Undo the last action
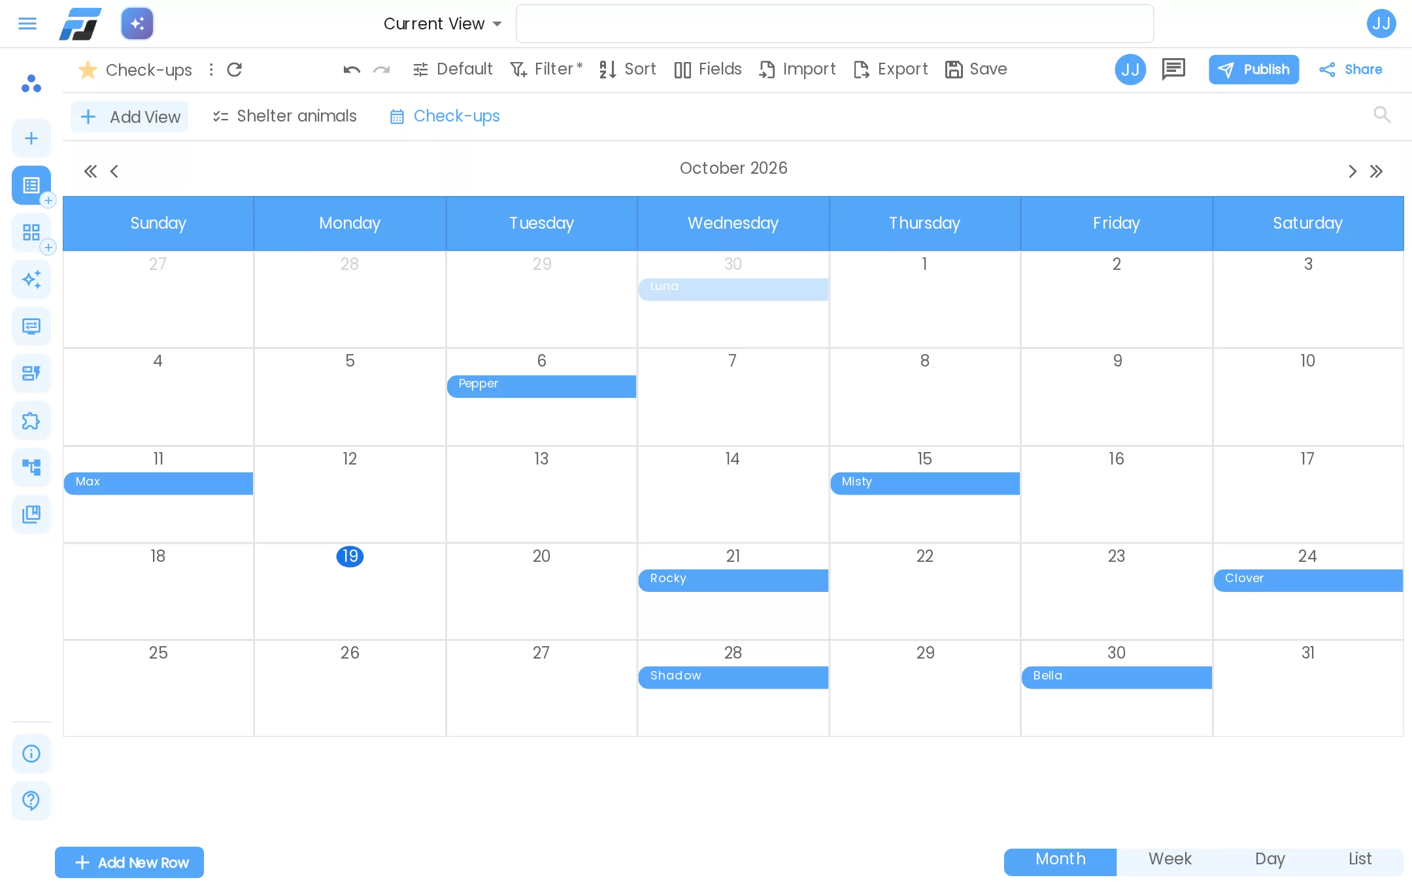The height and width of the screenshot is (882, 1412). (352, 69)
